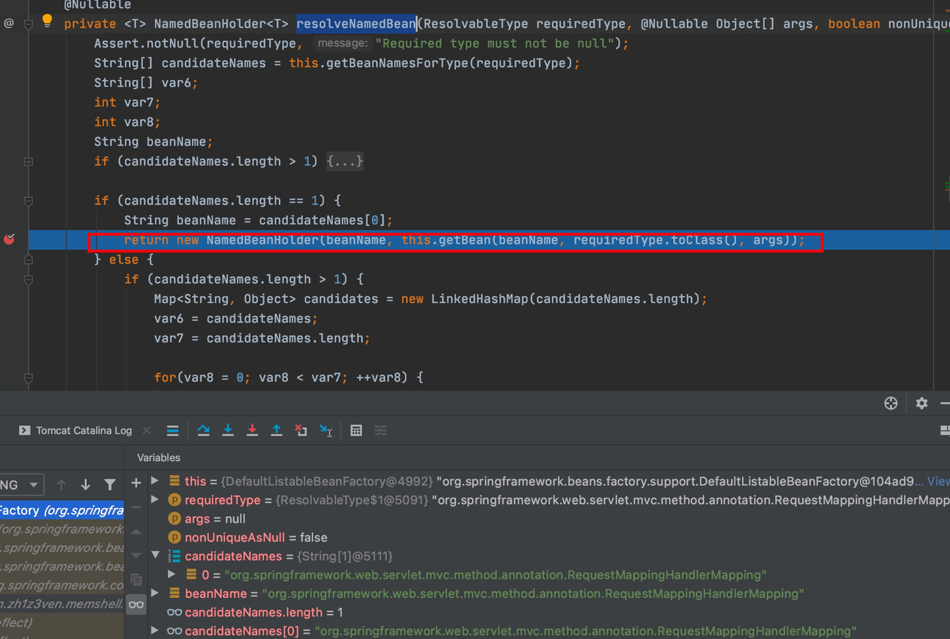This screenshot has height=639, width=950.
Task: Add a new watch with plus icon
Action: [x=136, y=483]
